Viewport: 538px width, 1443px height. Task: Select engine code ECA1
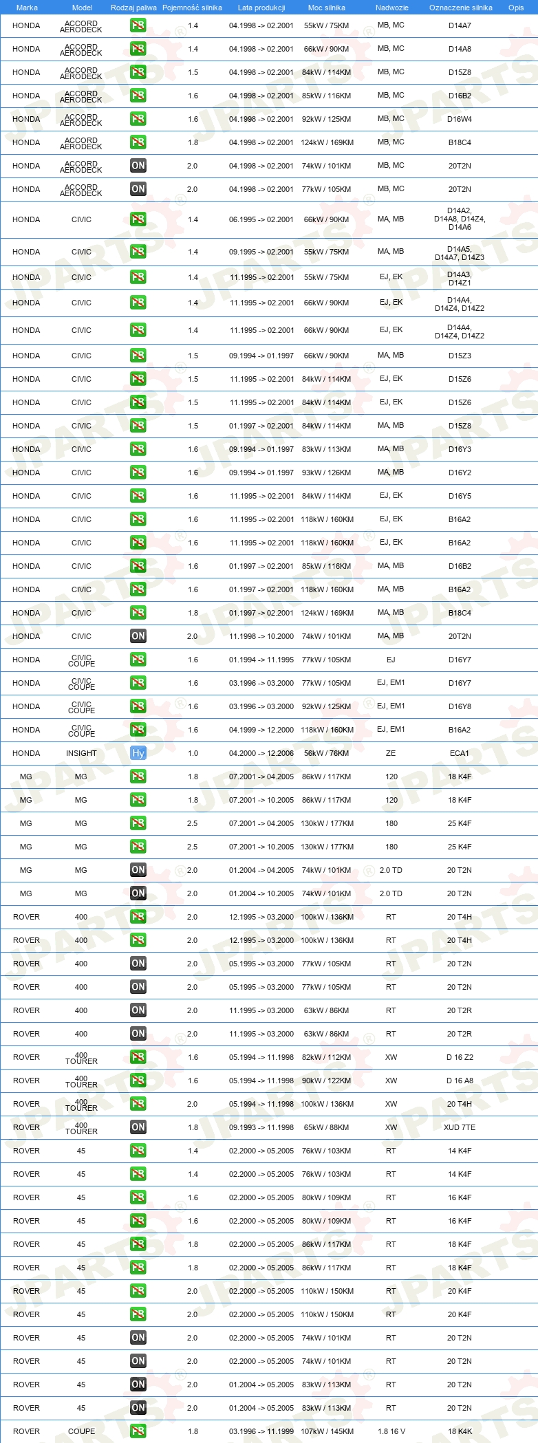(x=460, y=753)
